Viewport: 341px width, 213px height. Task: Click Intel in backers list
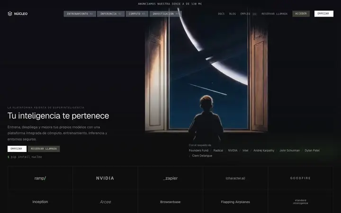point(245,151)
